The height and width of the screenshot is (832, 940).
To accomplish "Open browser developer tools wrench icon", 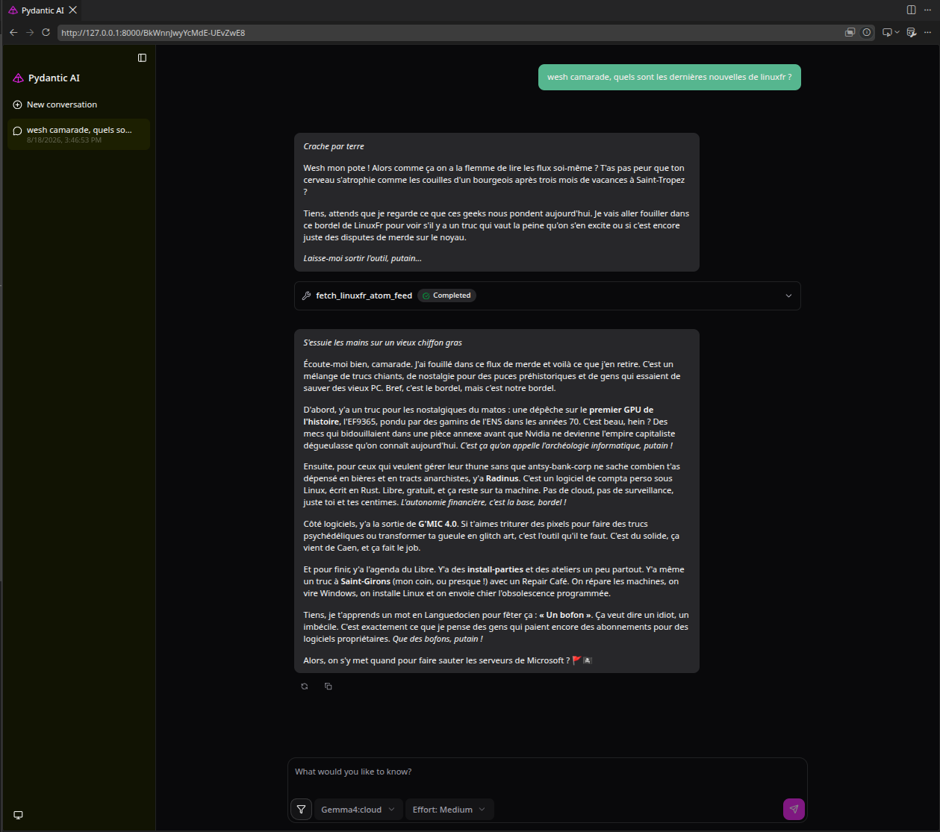I will point(911,33).
